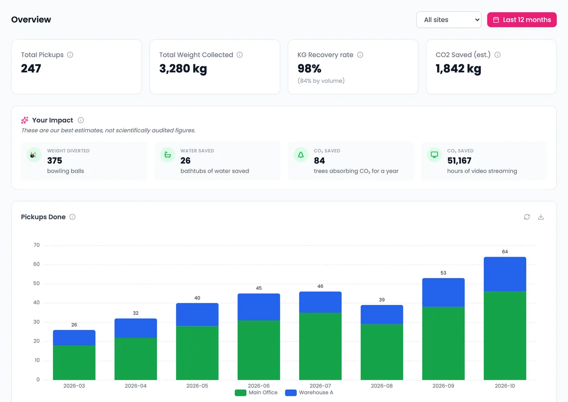Click the 2026-08 axis label
568x402 pixels.
pyautogui.click(x=382, y=386)
